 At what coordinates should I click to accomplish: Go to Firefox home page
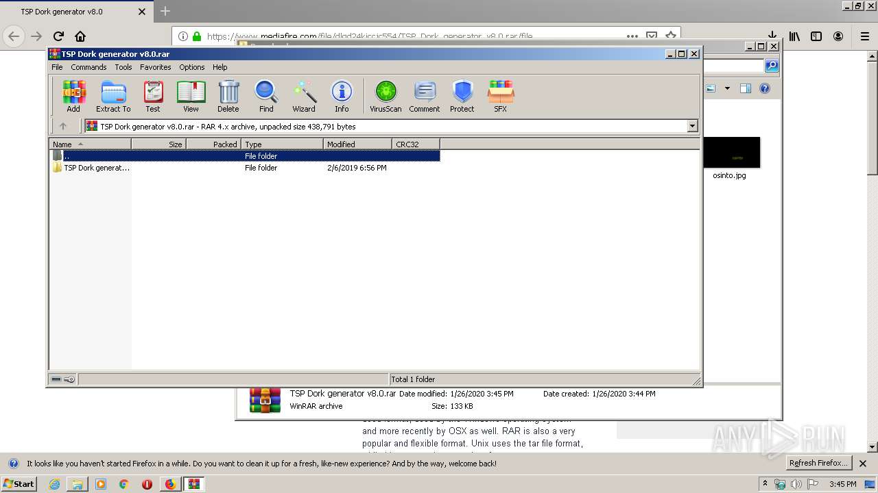80,36
